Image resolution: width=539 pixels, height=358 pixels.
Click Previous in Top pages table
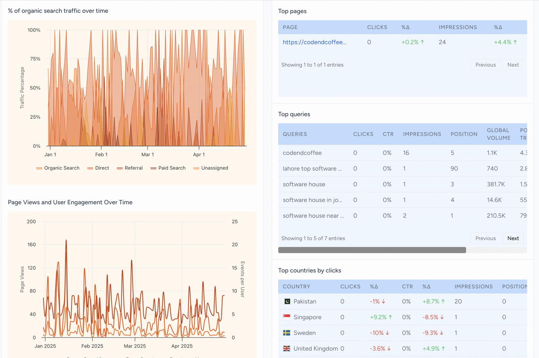click(485, 65)
